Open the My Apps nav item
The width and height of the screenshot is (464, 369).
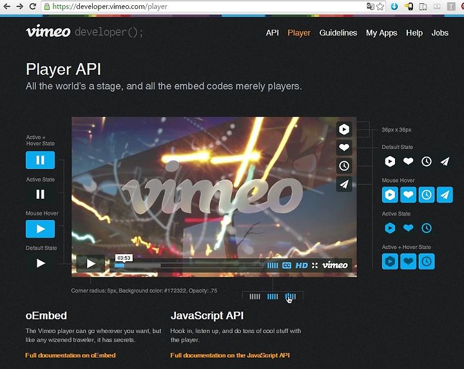click(382, 32)
